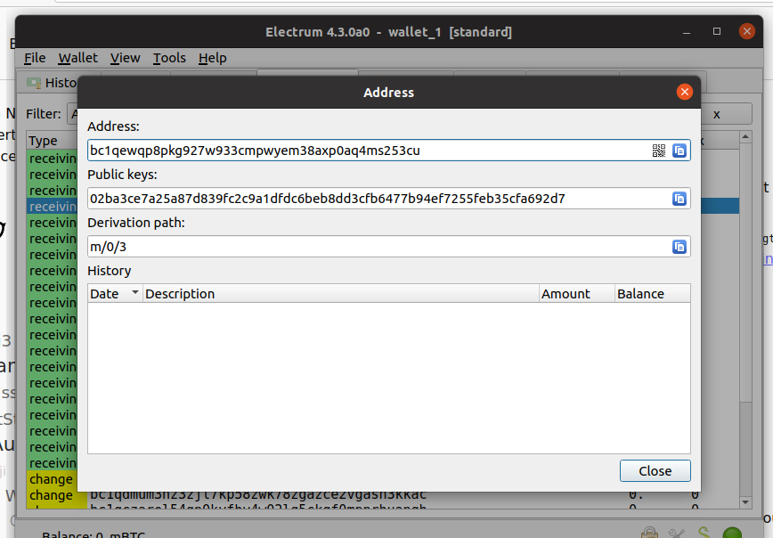The height and width of the screenshot is (538, 773).
Task: Close the Address dialog with Close button
Action: coord(655,470)
